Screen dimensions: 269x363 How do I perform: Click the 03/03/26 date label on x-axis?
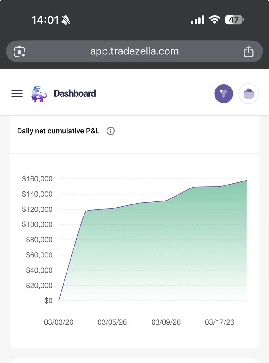pos(59,322)
